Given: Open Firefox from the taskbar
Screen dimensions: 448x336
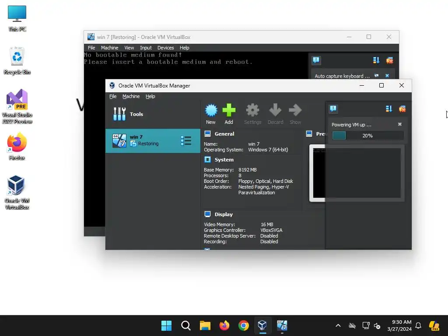Looking at the screenshot, I should pos(224,325).
